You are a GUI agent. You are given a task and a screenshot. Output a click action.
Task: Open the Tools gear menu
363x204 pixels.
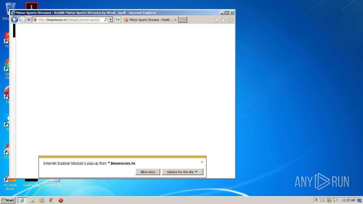click(x=230, y=20)
